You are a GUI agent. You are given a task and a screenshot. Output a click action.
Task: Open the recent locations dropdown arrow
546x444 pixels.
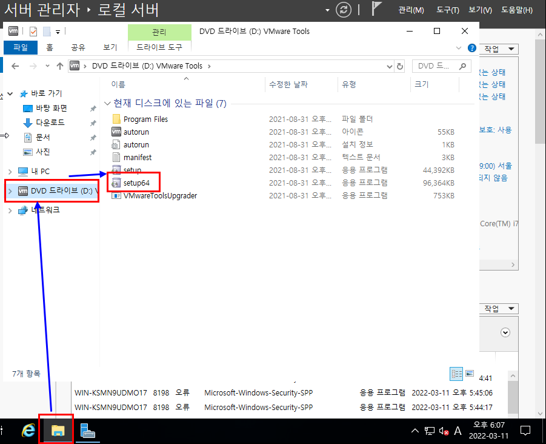pos(47,66)
